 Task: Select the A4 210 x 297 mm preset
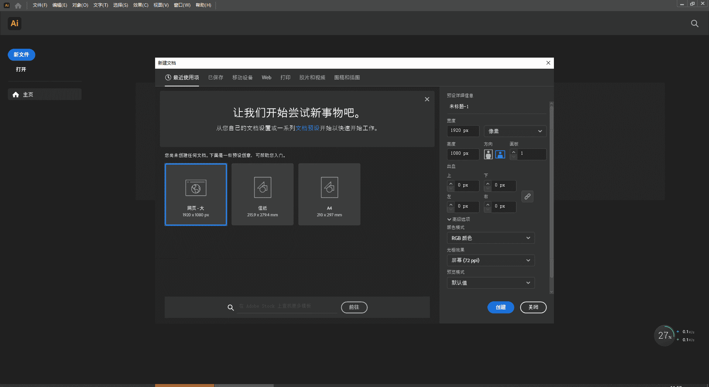tap(329, 194)
